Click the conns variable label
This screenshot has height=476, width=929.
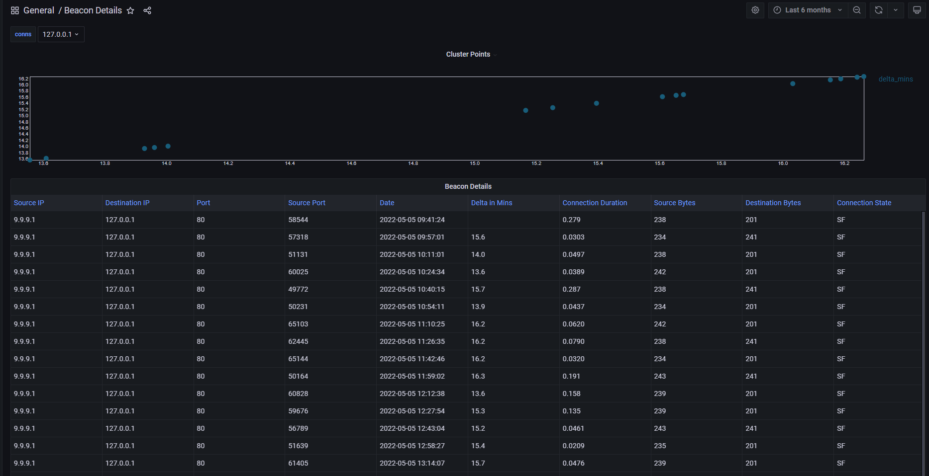tap(23, 34)
